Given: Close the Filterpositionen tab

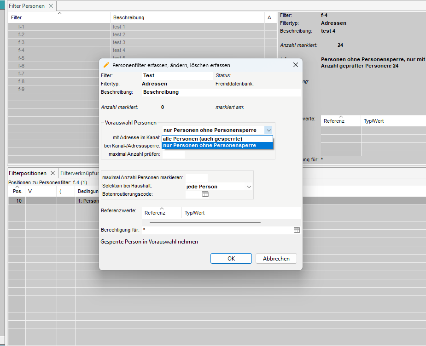Looking at the screenshot, I should [53, 173].
